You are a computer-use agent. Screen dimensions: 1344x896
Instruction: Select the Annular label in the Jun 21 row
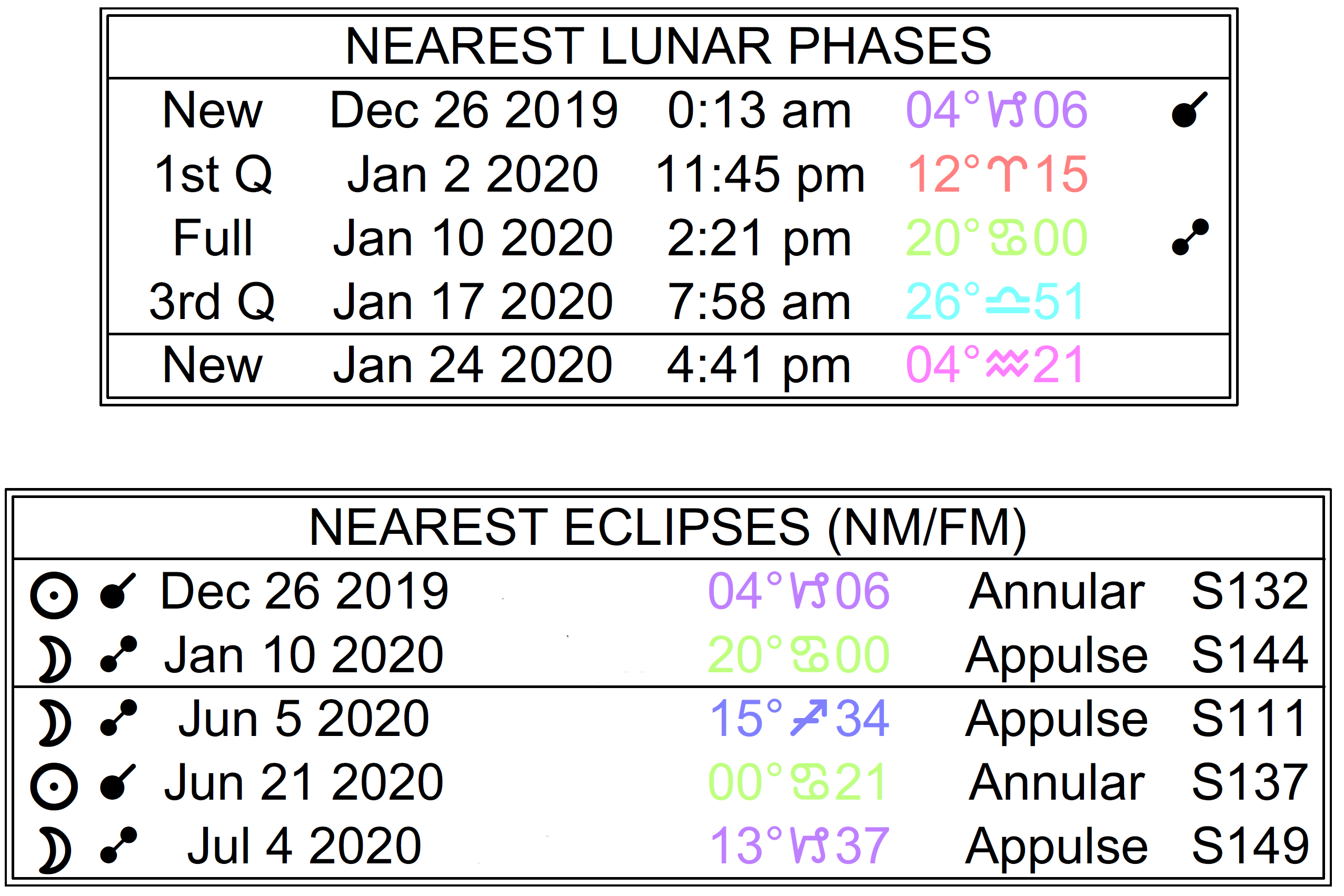pyautogui.click(x=1057, y=782)
